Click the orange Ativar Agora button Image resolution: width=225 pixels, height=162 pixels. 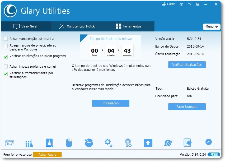(47, 155)
